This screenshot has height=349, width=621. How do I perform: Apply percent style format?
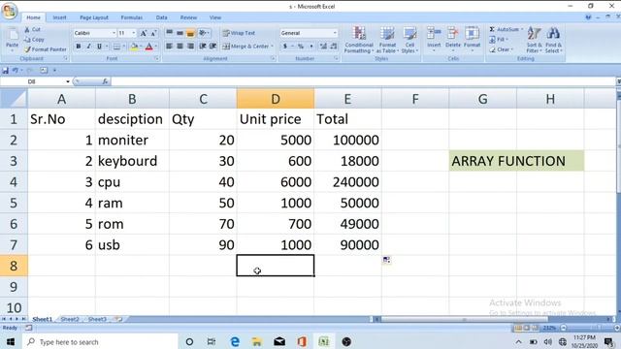pos(301,47)
